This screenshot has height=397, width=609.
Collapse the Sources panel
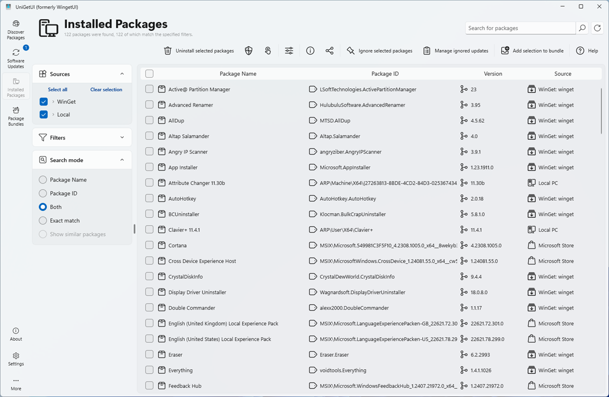tap(122, 74)
